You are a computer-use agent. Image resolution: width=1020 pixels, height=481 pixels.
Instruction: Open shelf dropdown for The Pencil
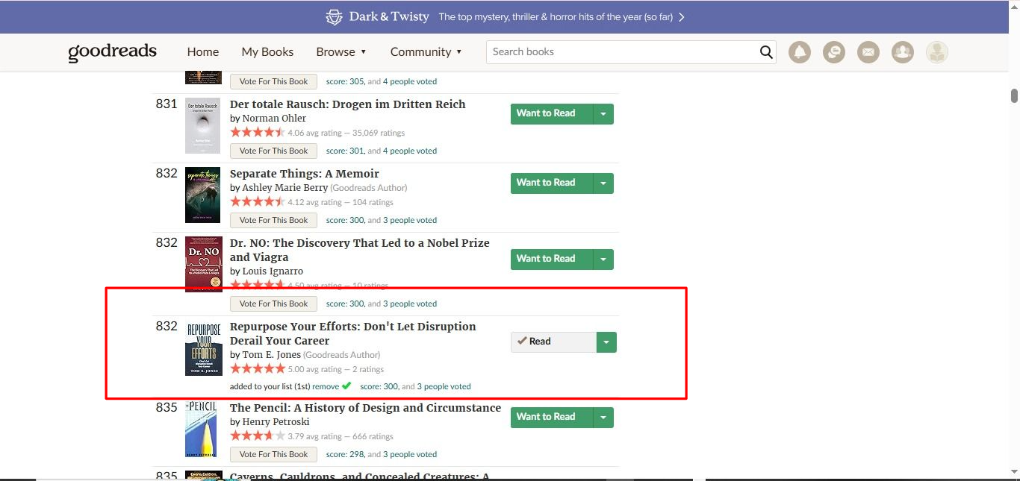[x=603, y=418]
